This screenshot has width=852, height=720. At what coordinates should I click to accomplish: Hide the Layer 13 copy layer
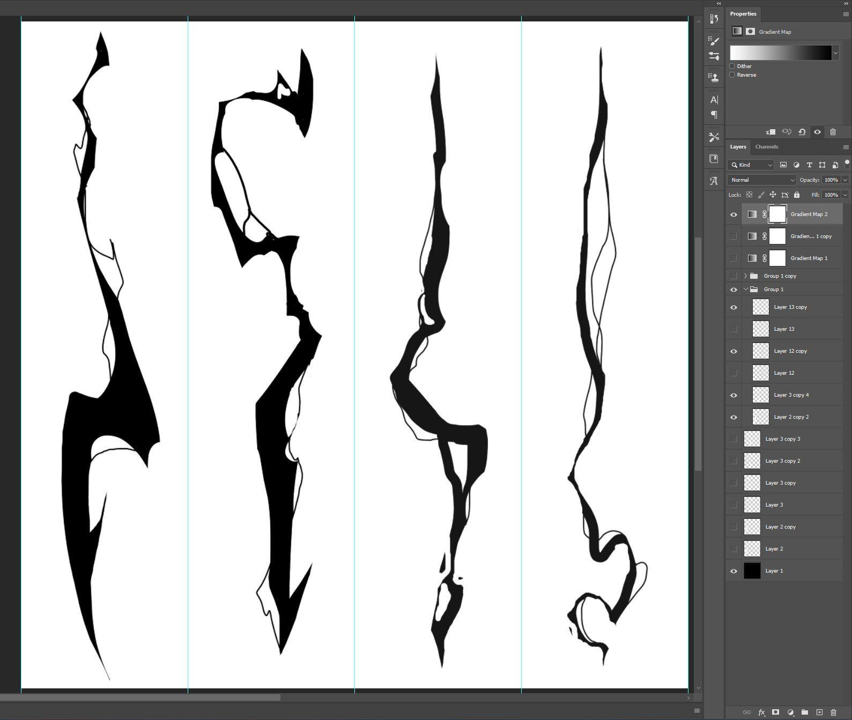coord(734,307)
